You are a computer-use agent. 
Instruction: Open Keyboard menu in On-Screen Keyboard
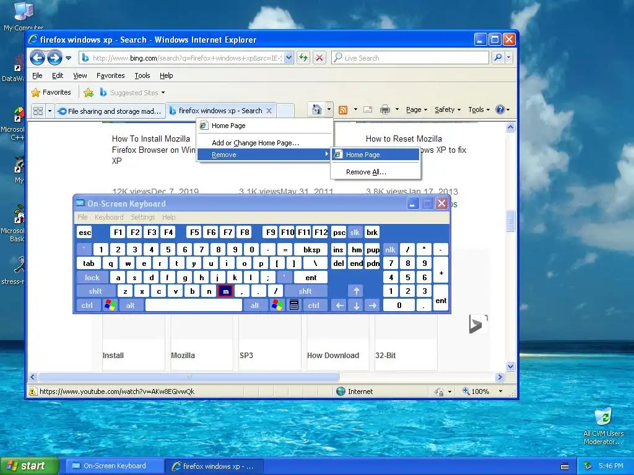tap(109, 217)
